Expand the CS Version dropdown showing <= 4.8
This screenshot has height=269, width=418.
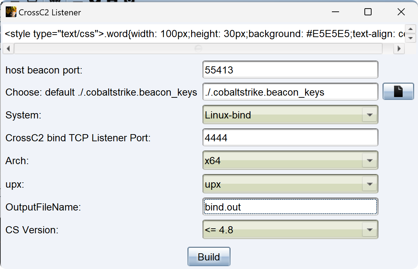(290, 230)
